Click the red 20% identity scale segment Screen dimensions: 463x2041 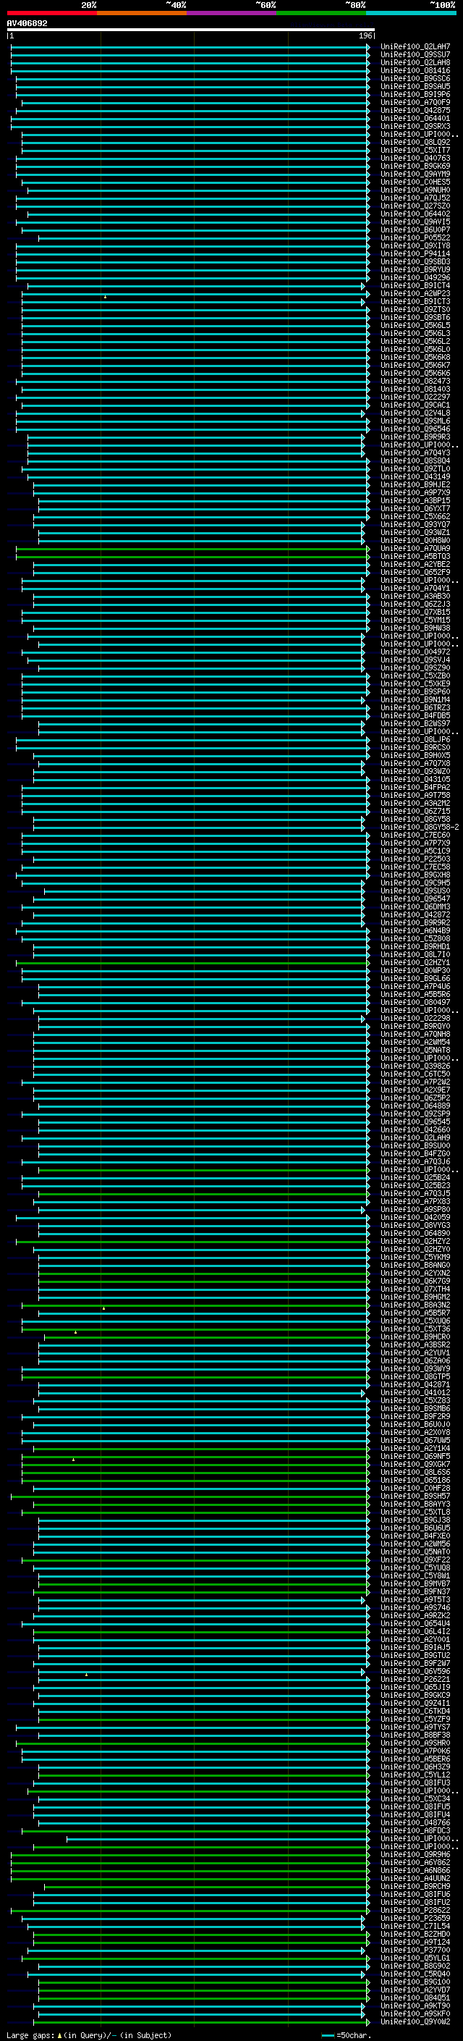[52, 13]
